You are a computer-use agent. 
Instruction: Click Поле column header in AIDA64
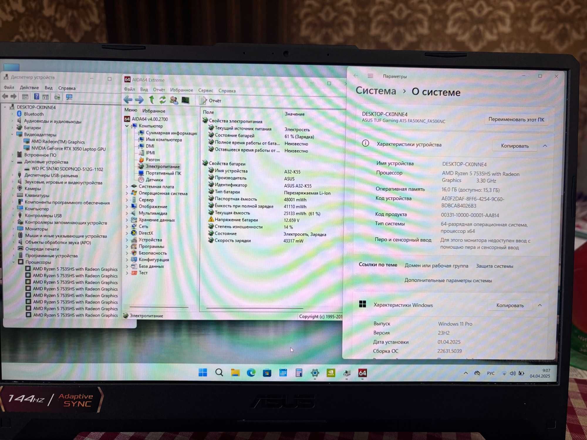(208, 112)
